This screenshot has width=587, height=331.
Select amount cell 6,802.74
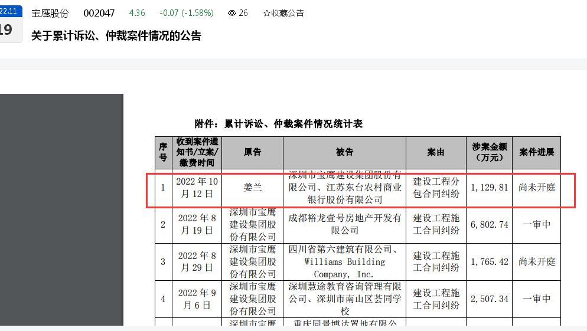(x=490, y=224)
